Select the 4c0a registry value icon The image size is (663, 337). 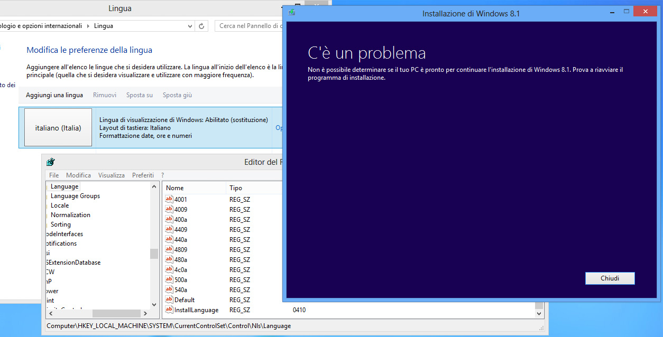[x=169, y=269]
